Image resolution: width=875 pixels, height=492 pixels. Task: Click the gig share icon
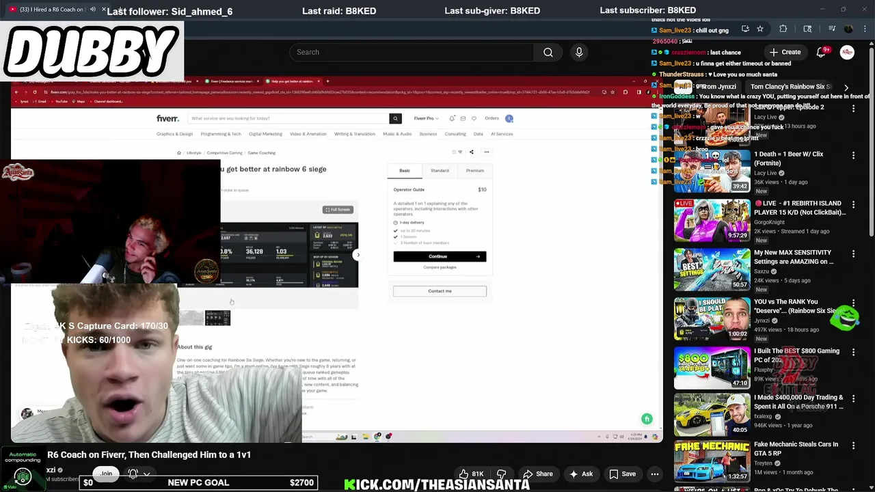click(471, 152)
